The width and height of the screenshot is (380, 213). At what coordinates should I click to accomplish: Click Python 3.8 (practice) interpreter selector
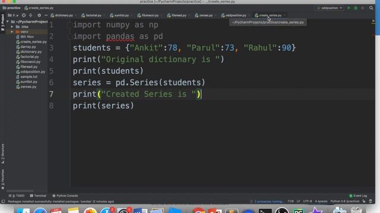[x=345, y=201]
